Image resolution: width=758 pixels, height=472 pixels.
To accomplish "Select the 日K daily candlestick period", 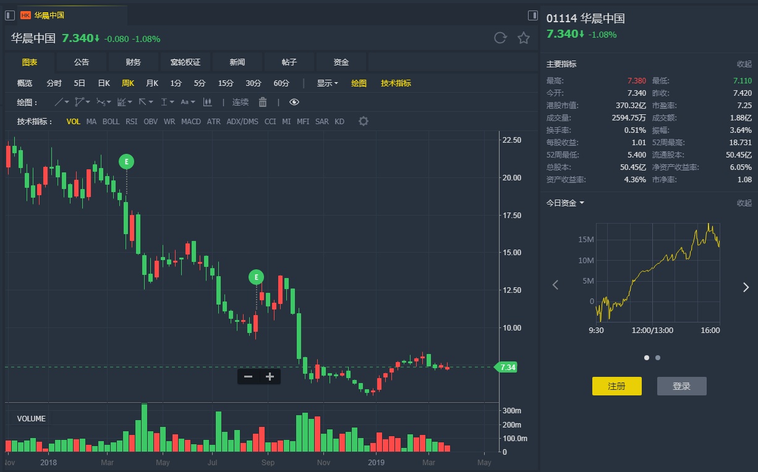I will (104, 83).
